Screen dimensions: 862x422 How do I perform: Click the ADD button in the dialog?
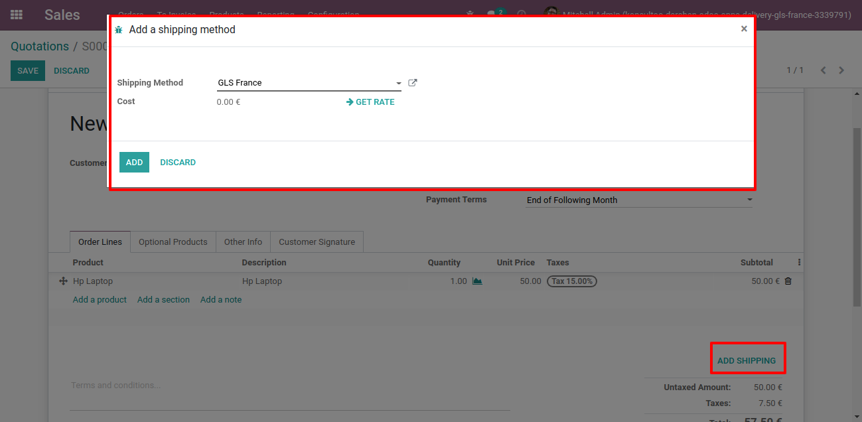134,163
